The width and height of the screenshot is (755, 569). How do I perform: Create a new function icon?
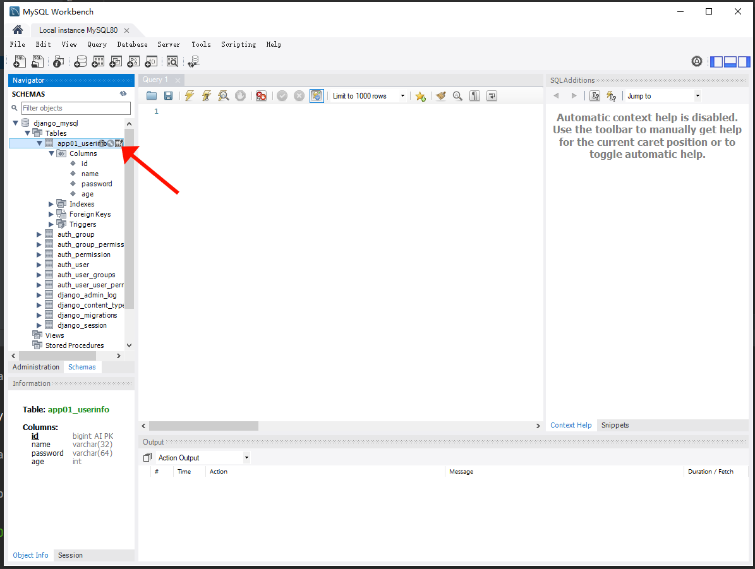[151, 61]
